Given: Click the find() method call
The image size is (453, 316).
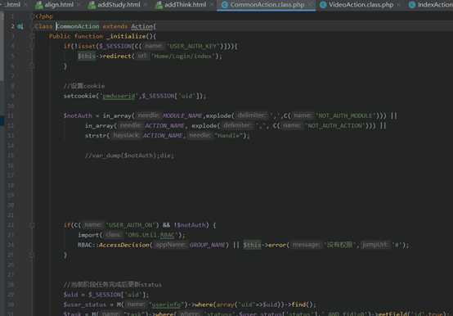Looking at the screenshot, I should coord(303,305).
